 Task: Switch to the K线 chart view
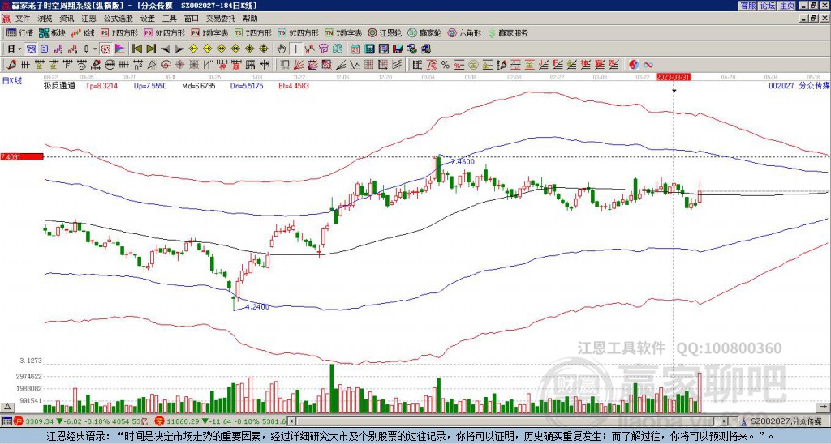click(x=83, y=32)
